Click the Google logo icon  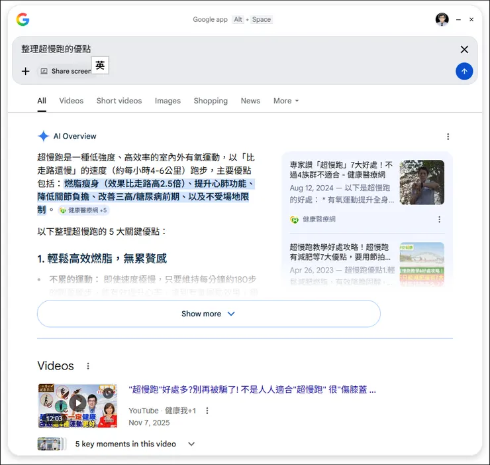(23, 19)
